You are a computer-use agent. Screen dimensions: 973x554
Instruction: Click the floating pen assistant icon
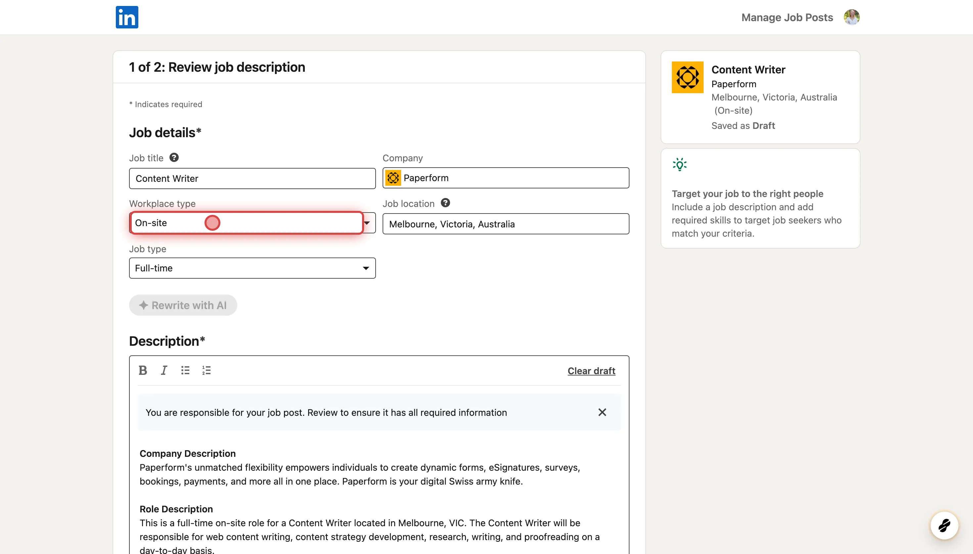click(x=945, y=526)
